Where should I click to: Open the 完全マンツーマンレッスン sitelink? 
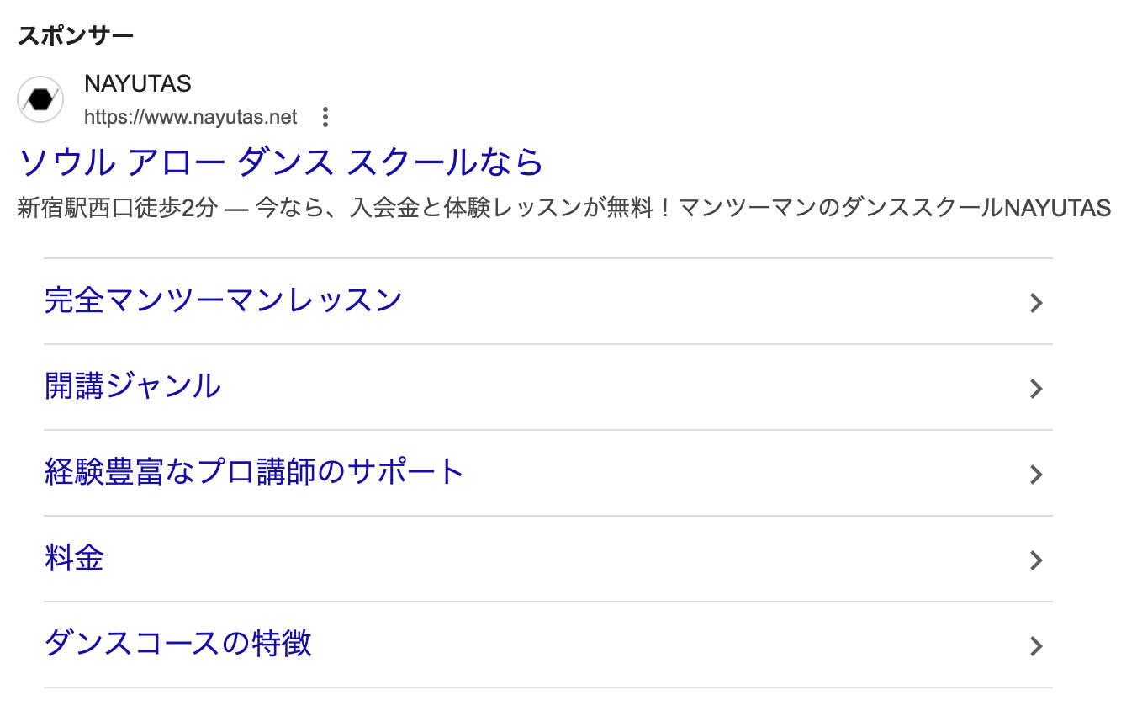coord(223,300)
